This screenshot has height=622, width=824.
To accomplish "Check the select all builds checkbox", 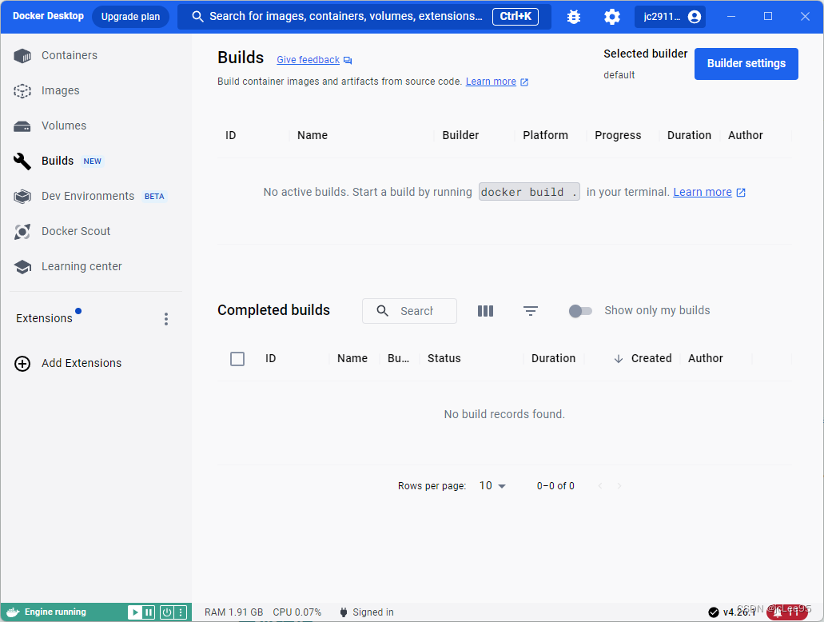I will click(237, 359).
